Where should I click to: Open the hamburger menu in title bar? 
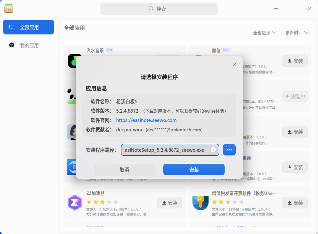[x=276, y=8]
